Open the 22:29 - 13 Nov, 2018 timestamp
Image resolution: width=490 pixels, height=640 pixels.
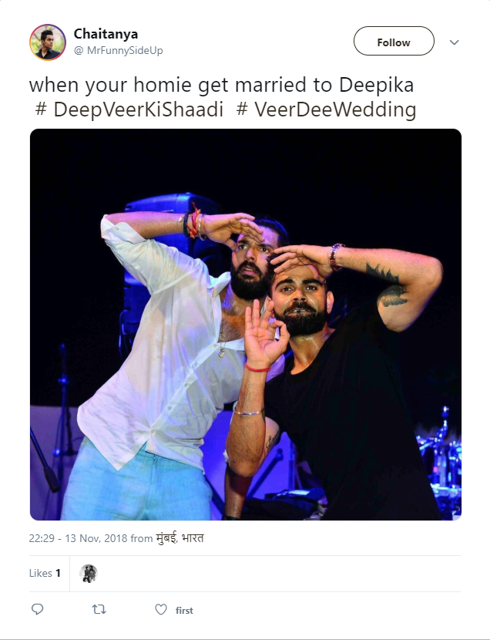tap(78, 538)
